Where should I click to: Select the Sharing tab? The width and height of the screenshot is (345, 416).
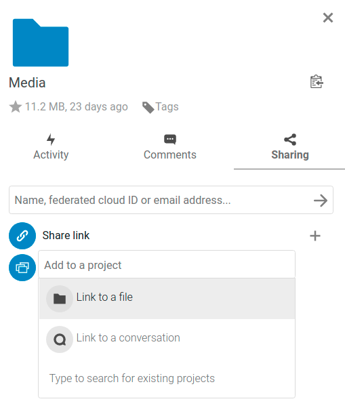[x=290, y=147]
